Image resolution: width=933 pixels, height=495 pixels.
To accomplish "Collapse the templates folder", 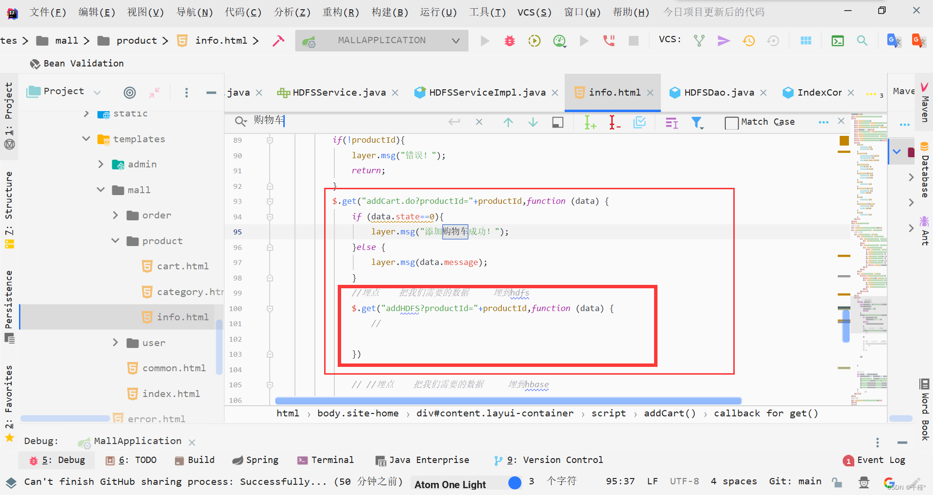I will [x=86, y=139].
